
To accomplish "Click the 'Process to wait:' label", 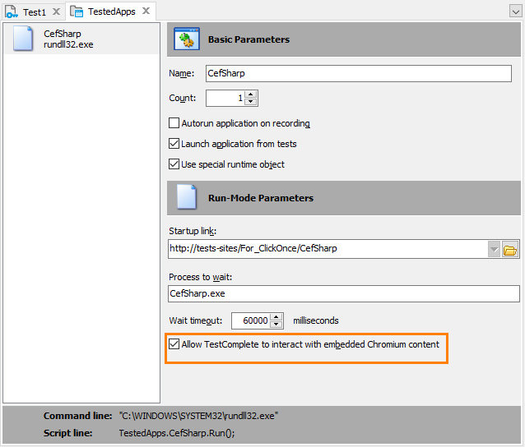I will tap(200, 277).
